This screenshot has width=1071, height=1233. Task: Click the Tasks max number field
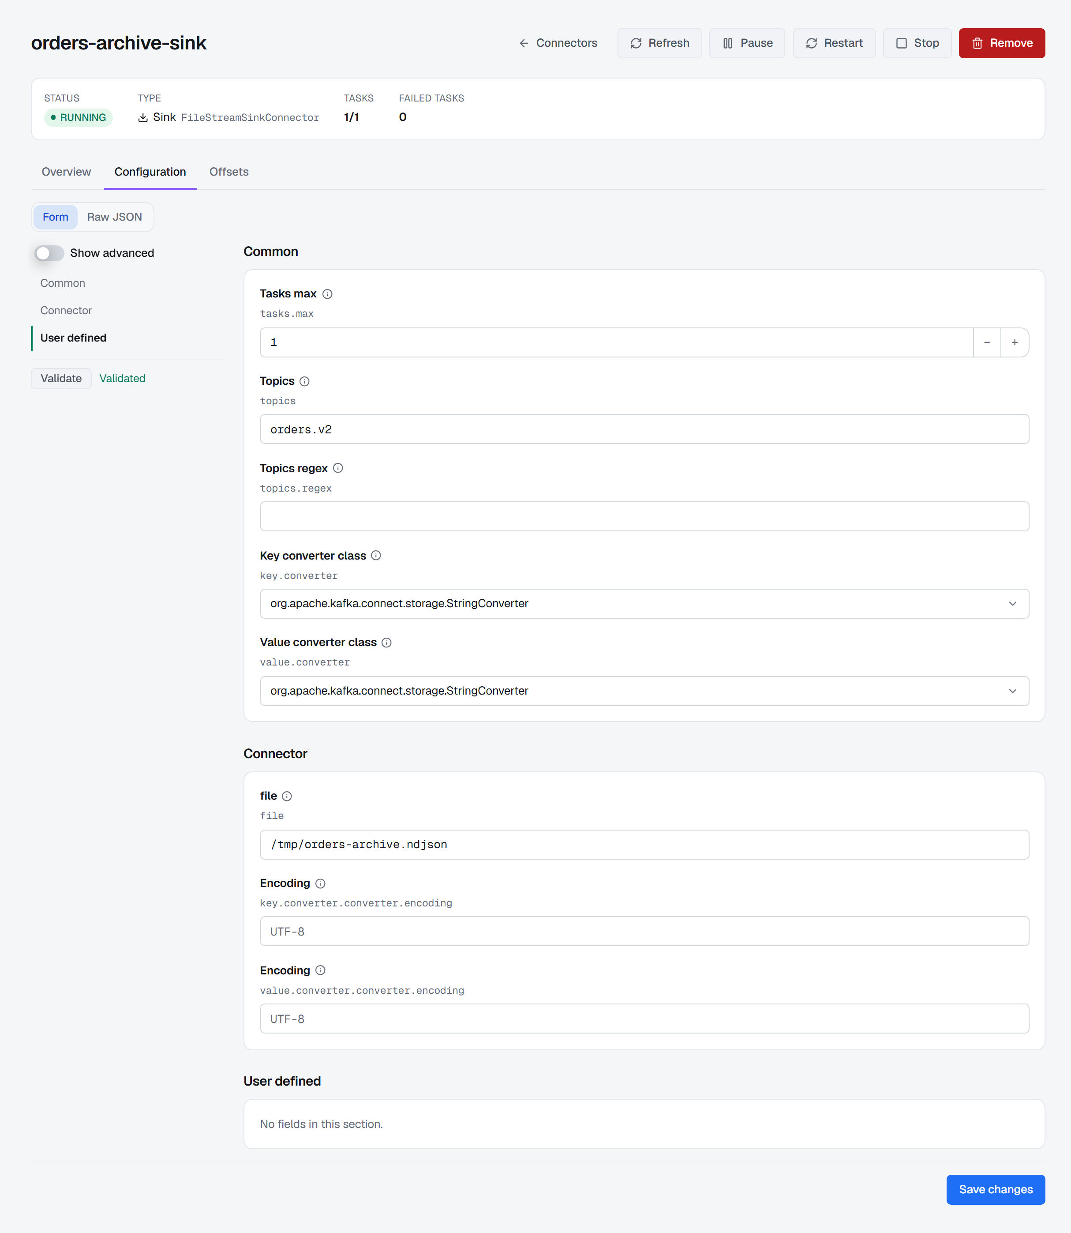pos(617,342)
